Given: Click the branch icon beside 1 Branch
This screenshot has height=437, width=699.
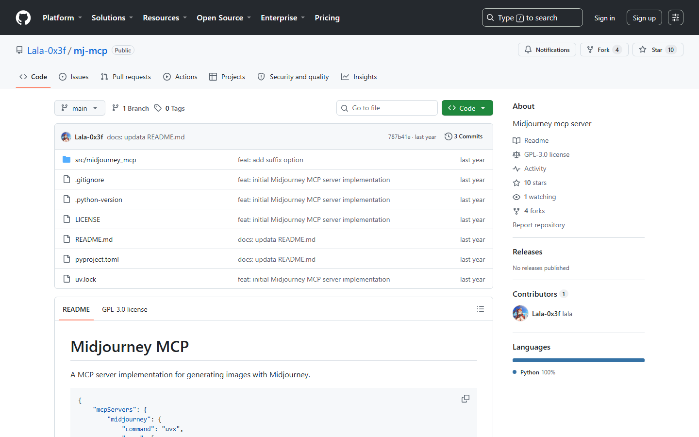Looking at the screenshot, I should point(115,108).
